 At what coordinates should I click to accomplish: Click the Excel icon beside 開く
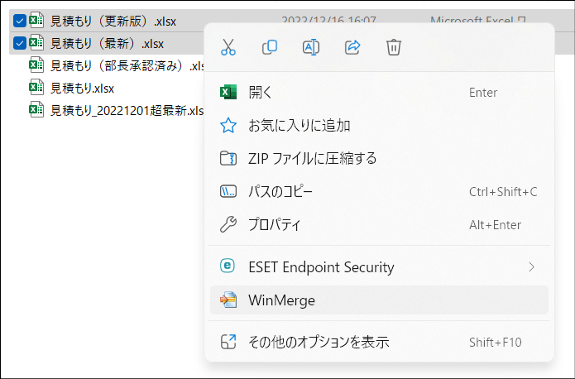click(x=228, y=92)
